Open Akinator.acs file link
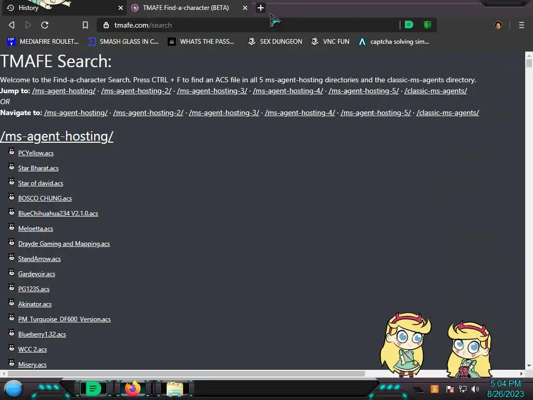 35,304
